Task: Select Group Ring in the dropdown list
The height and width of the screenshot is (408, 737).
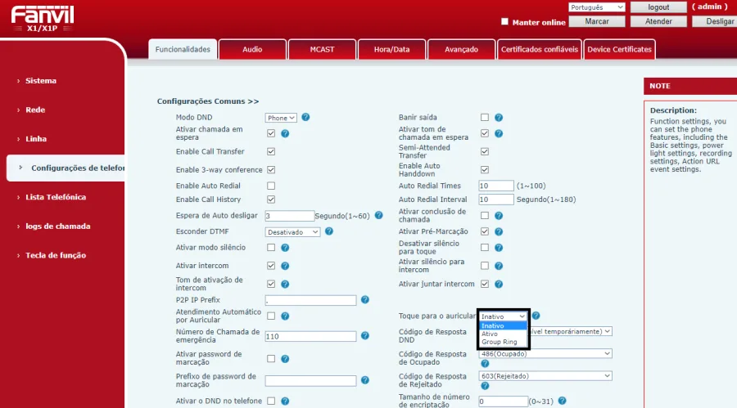Action: [503, 342]
